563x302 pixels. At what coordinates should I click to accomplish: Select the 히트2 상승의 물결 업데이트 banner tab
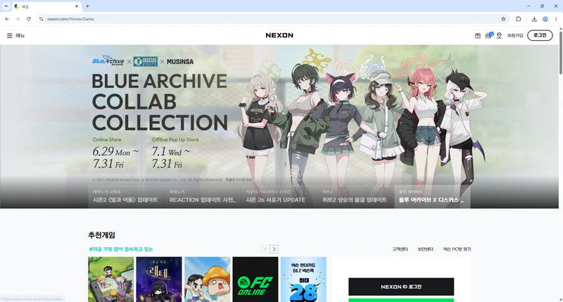355,197
